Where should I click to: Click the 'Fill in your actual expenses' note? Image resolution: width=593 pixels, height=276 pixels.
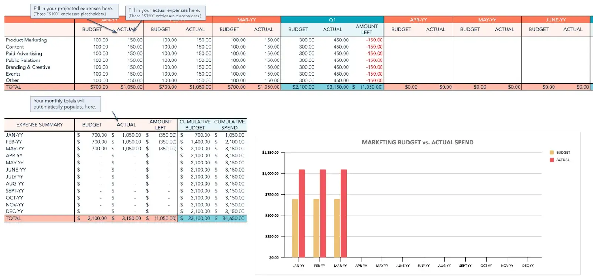[x=165, y=13]
